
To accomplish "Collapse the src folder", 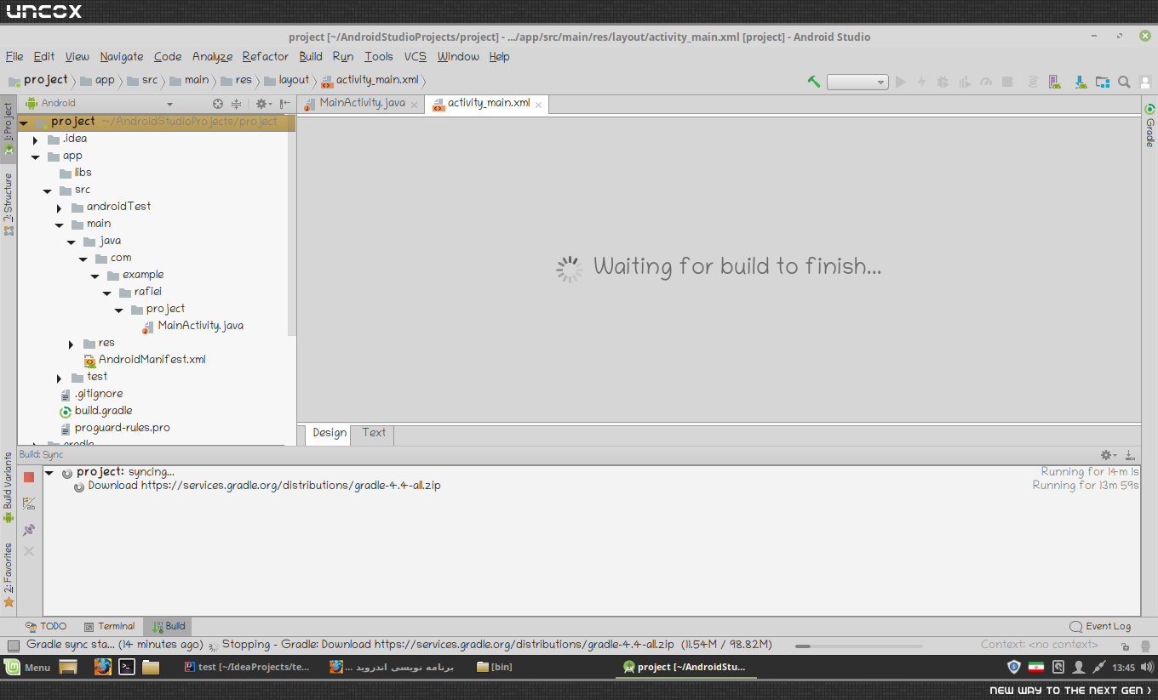I will [x=47, y=191].
